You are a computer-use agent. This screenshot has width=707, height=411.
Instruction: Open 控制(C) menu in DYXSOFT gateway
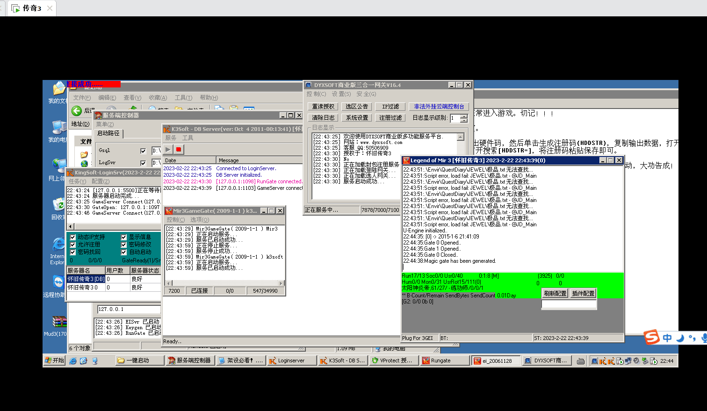click(x=316, y=94)
